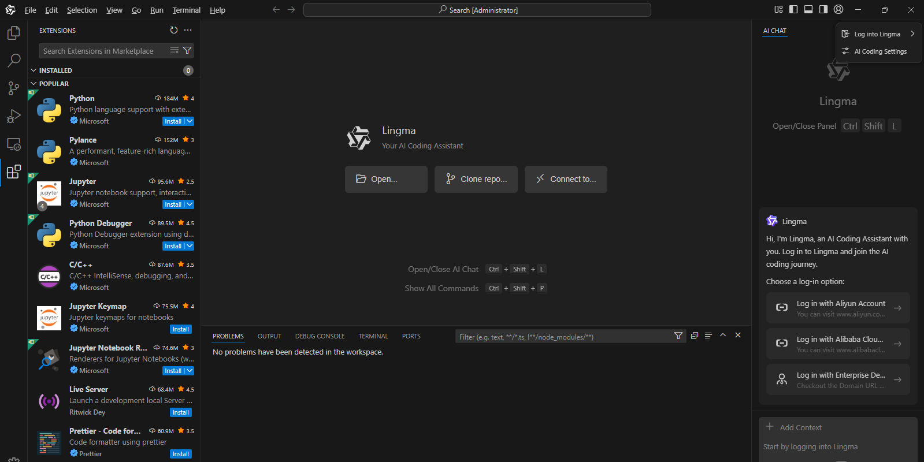This screenshot has height=462, width=924.
Task: Open Run and Debug view
Action: [x=14, y=116]
